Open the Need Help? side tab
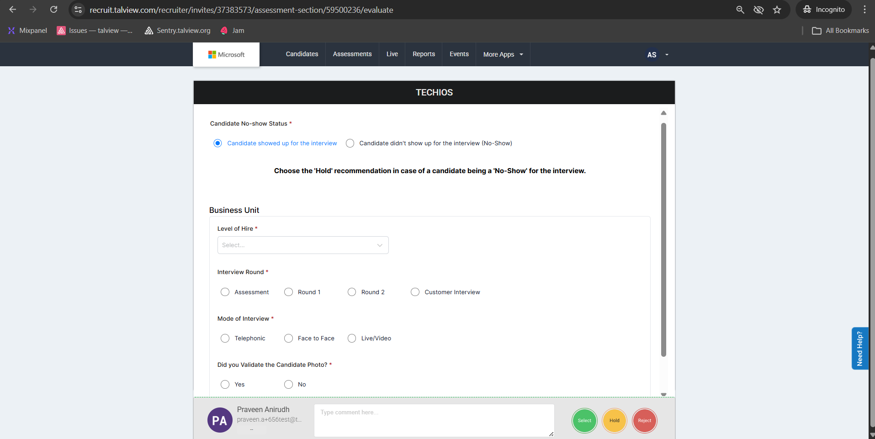This screenshot has height=439, width=875. (x=860, y=348)
